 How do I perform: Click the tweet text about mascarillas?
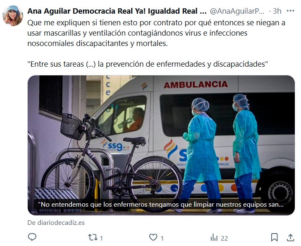[x=156, y=33]
